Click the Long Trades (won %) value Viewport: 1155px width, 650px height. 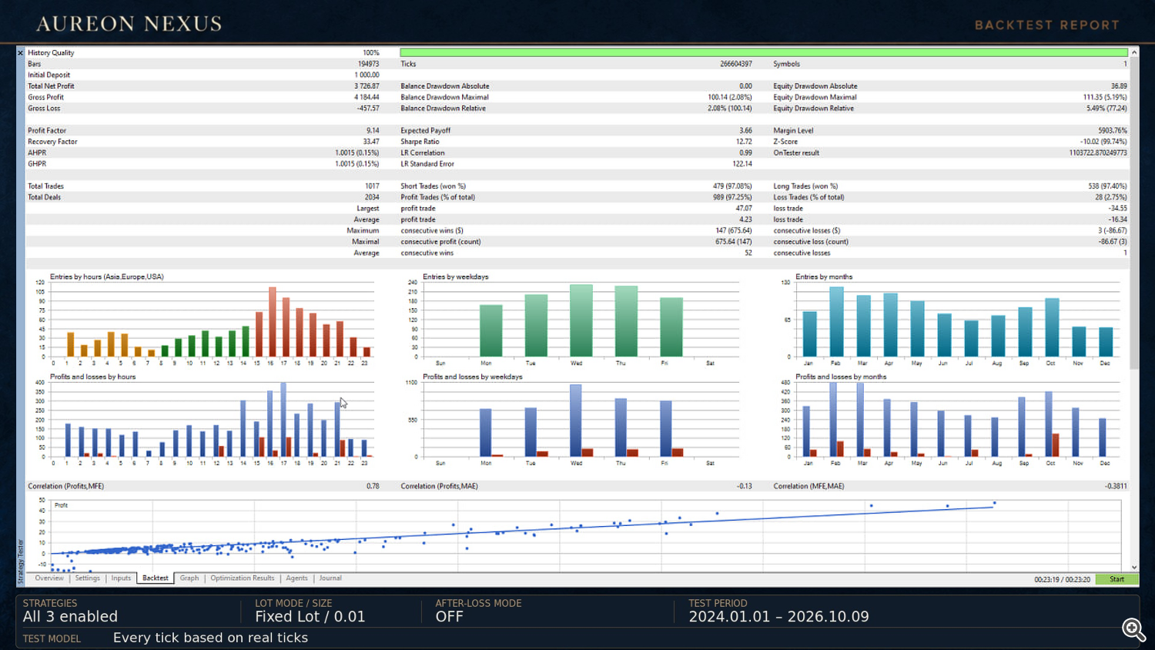[1107, 186]
